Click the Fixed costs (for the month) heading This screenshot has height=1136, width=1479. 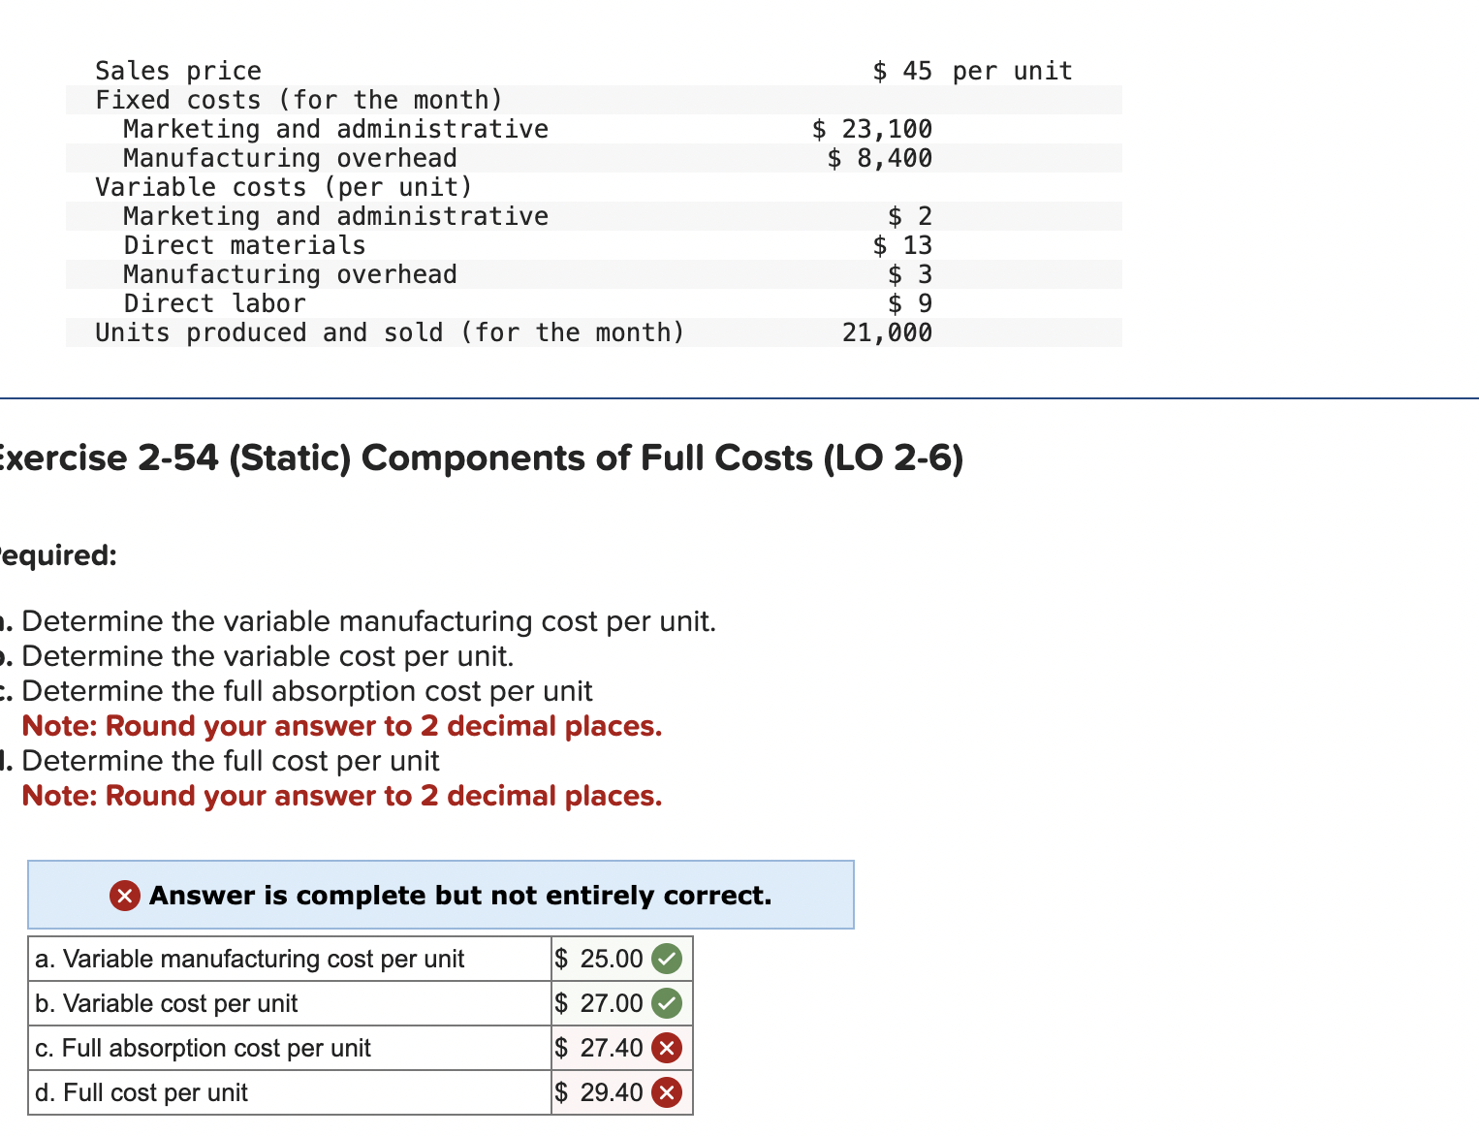pyautogui.click(x=299, y=99)
